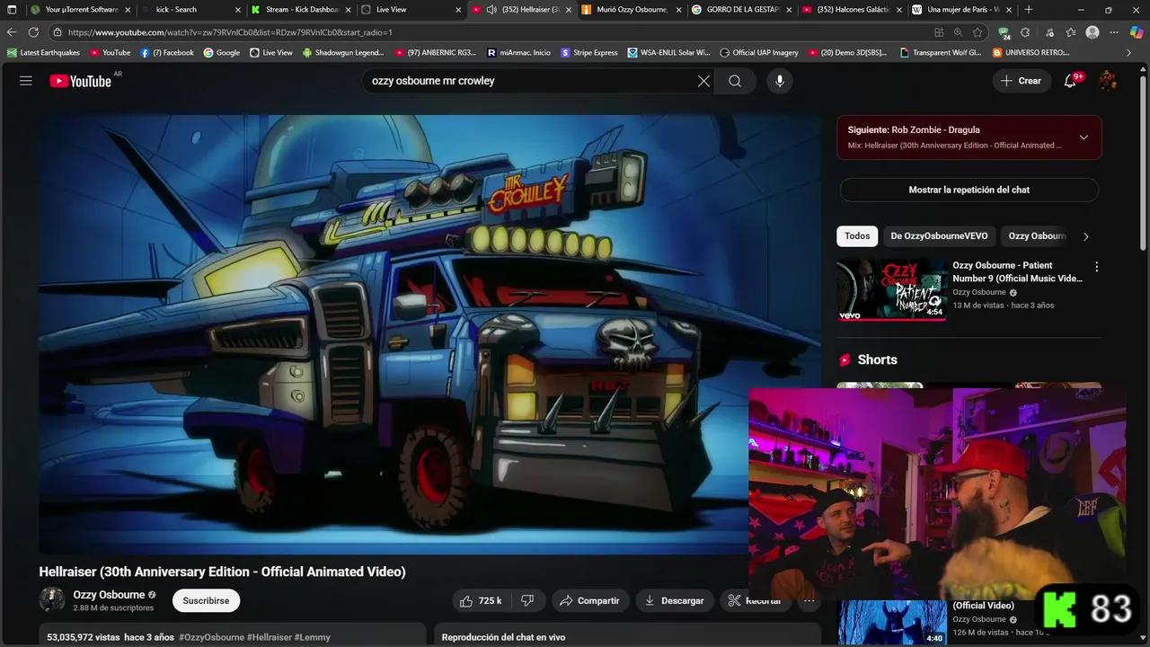1150x647 pixels.
Task: Click the YouTube search input field
Action: [x=530, y=81]
